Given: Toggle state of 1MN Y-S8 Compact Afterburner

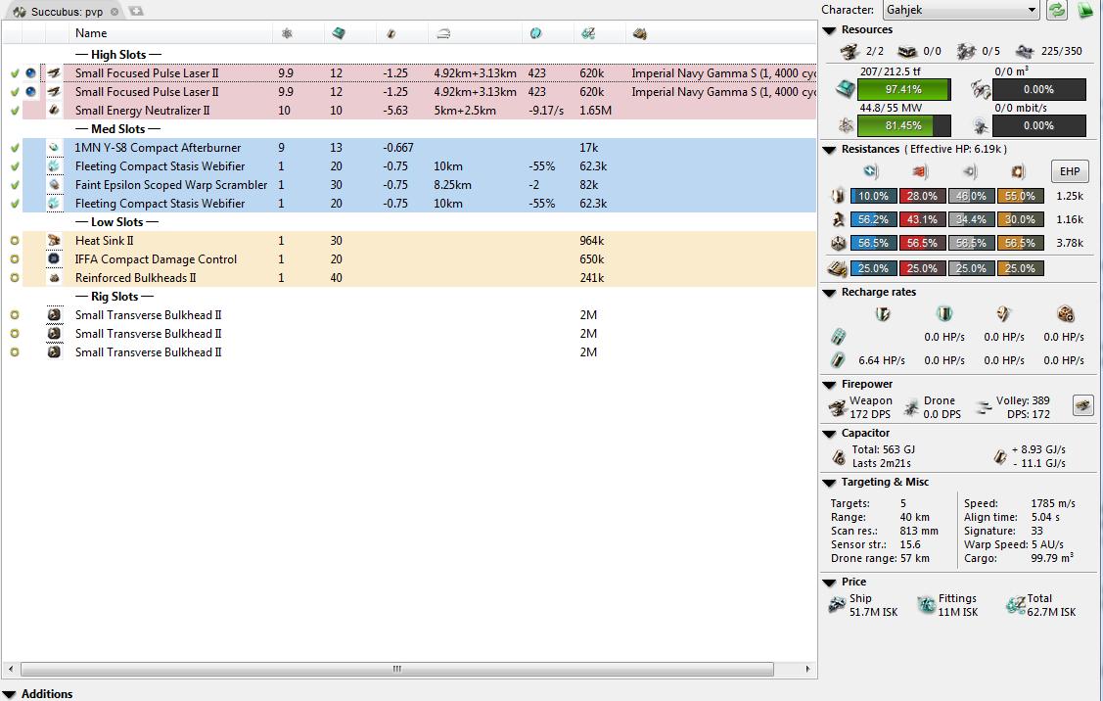Looking at the screenshot, I should click(14, 148).
